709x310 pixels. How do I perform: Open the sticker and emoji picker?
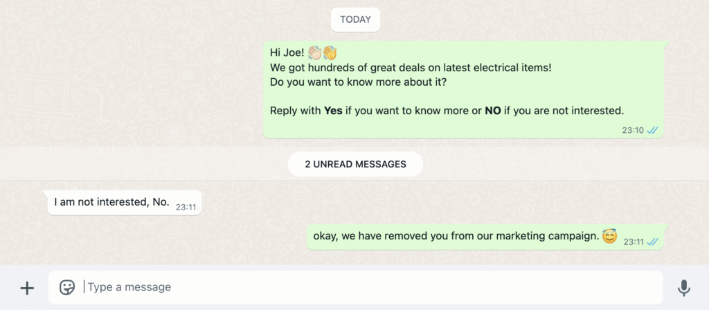67,287
